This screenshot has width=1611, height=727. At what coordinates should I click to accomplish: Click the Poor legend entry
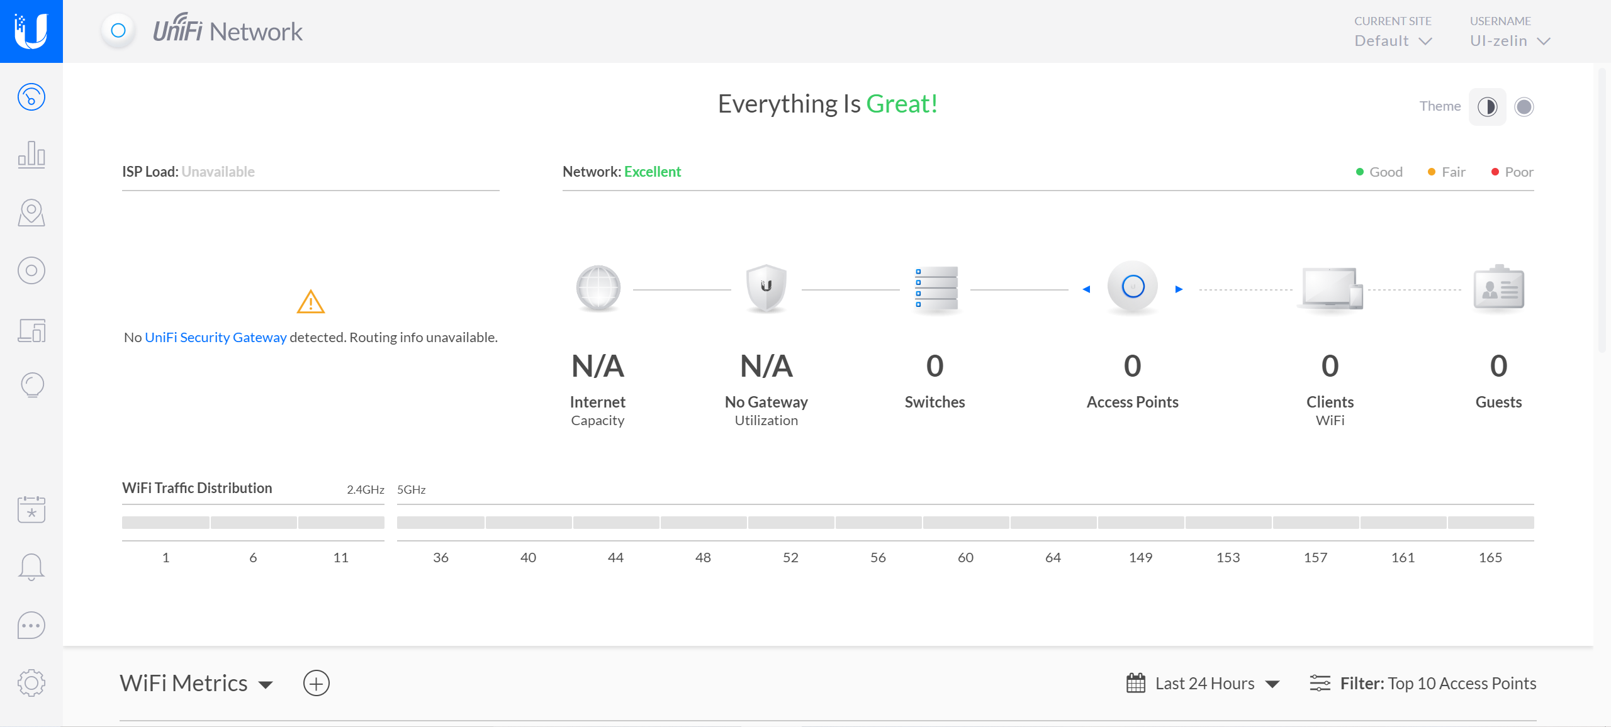1512,172
